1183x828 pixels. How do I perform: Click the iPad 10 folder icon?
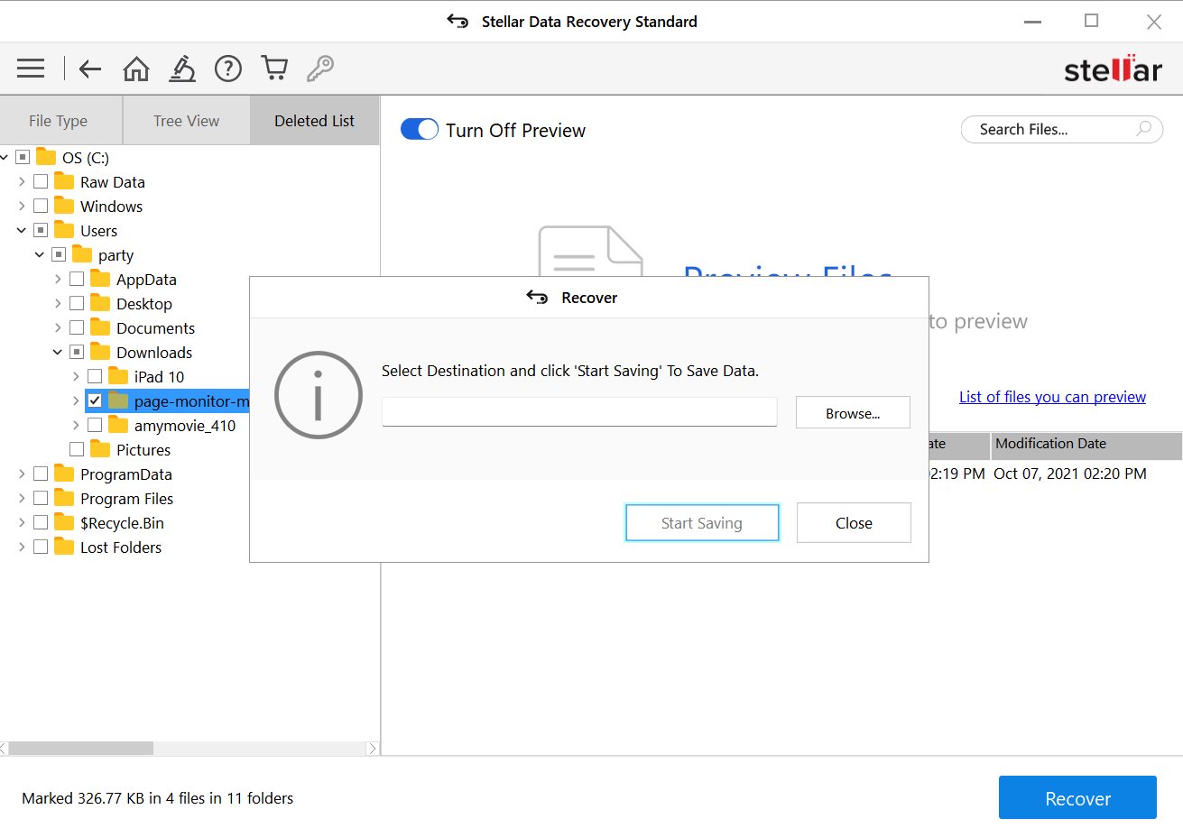pyautogui.click(x=118, y=376)
